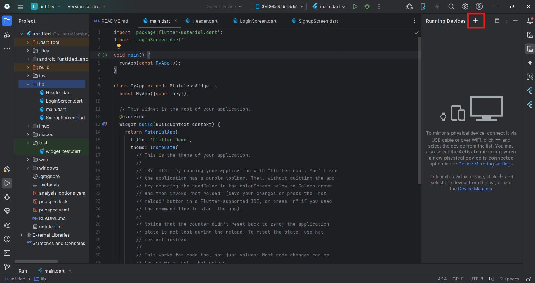Expand the .dart_tool folder

[x=28, y=42]
